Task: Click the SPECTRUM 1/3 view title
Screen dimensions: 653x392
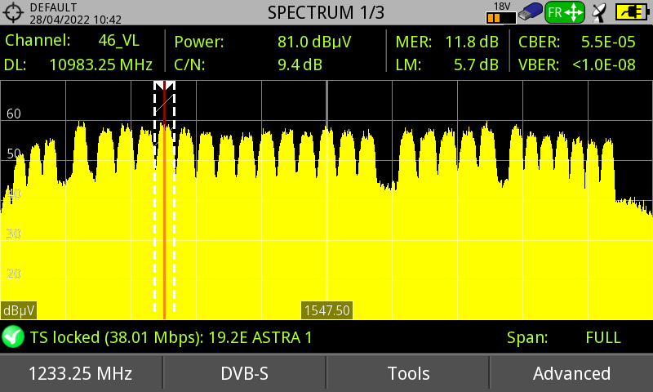Action: 326,12
